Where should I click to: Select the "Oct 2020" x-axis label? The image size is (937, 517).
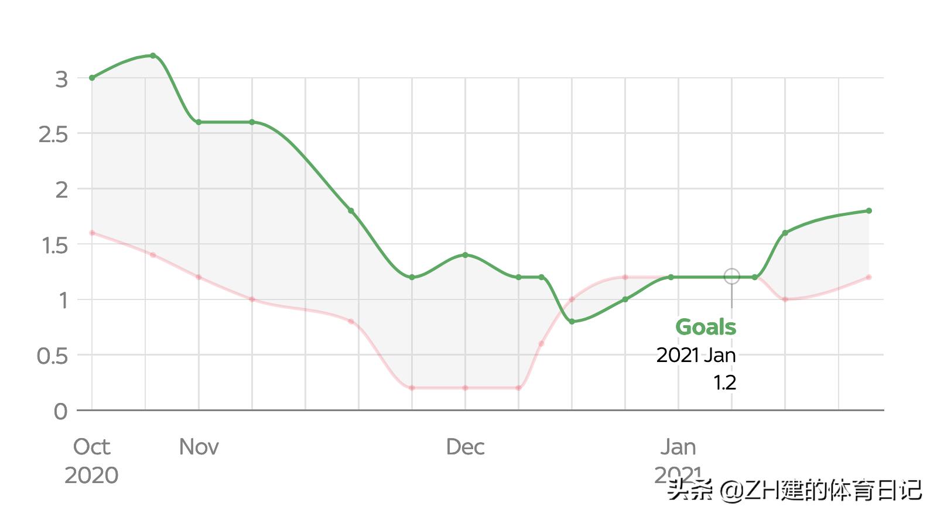pos(91,461)
